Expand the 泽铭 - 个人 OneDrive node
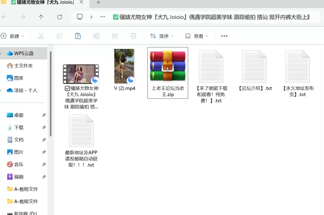 point(3,91)
